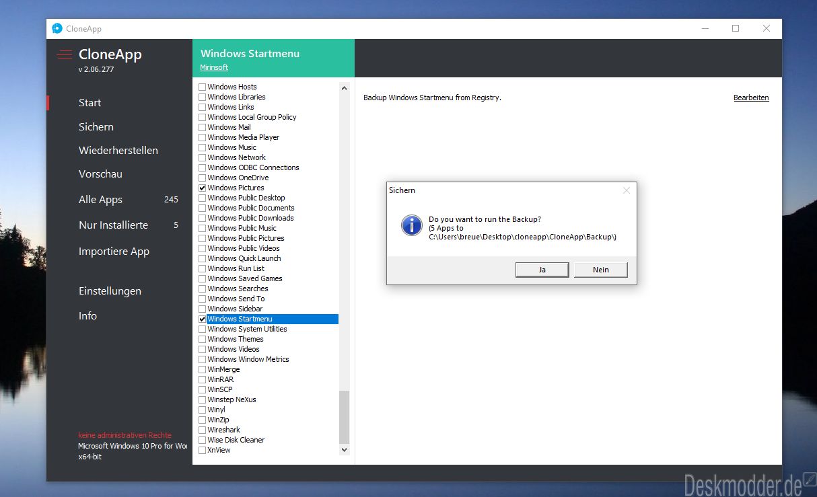Uncheck the Windows Pictures checkbox
Screen dimensions: 817x497
pyautogui.click(x=202, y=188)
